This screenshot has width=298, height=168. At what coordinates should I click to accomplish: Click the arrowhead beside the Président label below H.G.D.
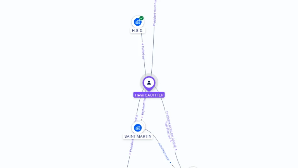(x=142, y=44)
